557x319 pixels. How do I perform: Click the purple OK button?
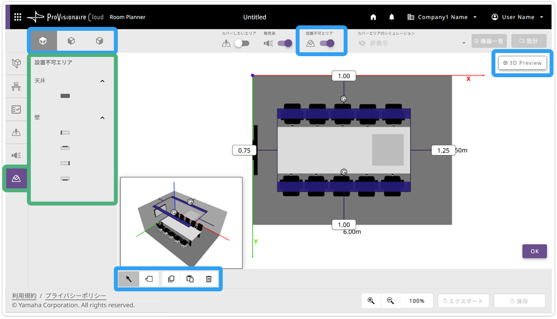click(534, 251)
